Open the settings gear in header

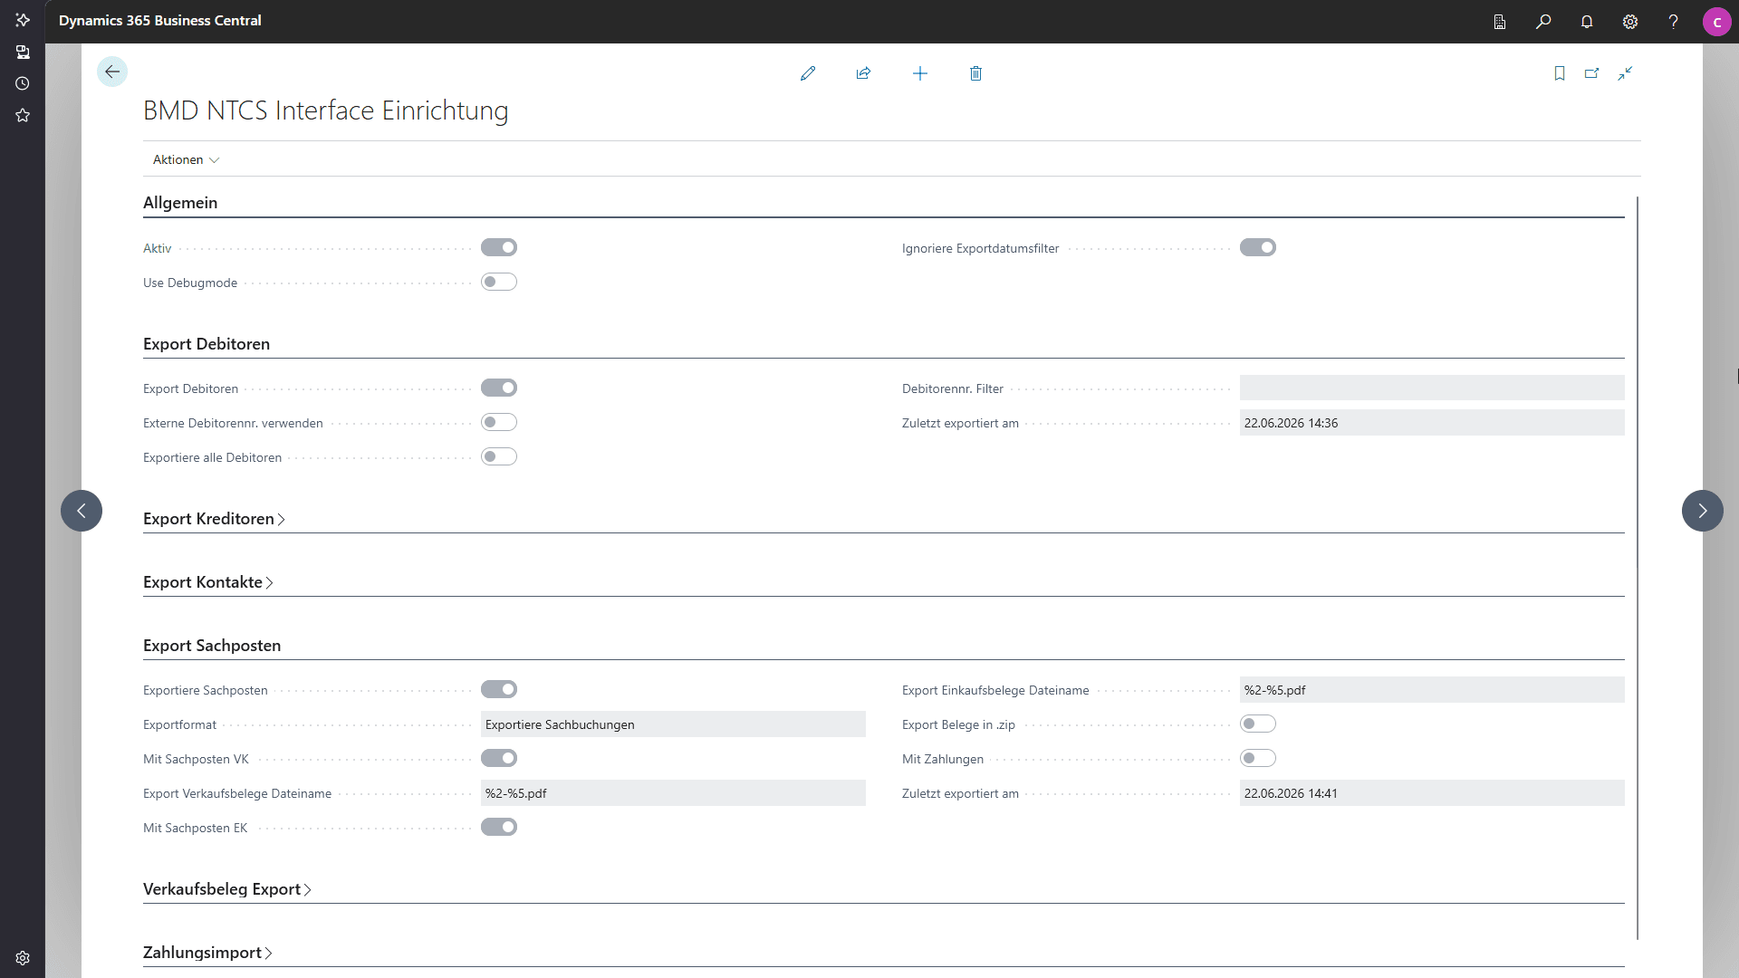[1630, 22]
